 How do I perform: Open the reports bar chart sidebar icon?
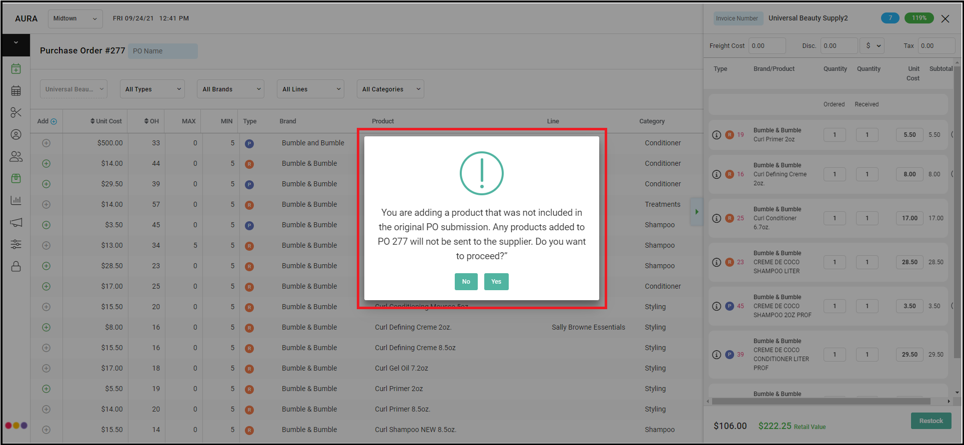(x=16, y=200)
